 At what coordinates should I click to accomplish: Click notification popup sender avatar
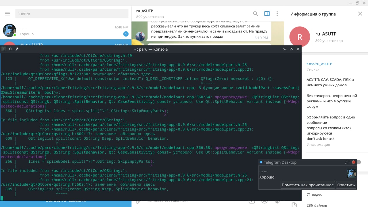[351, 173]
